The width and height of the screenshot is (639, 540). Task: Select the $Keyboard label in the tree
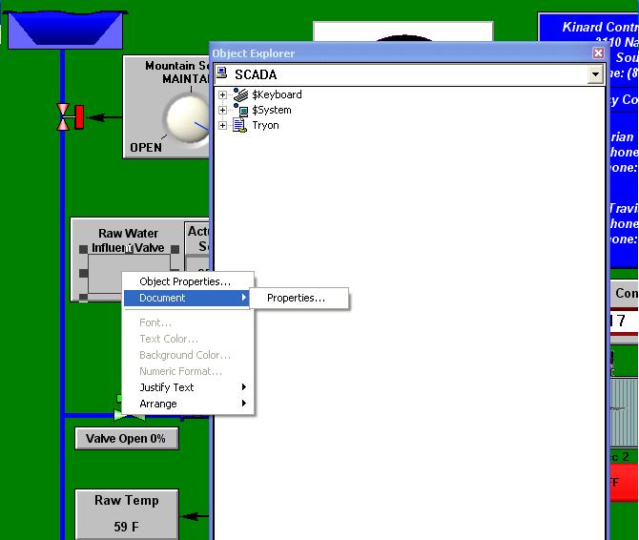click(x=278, y=94)
